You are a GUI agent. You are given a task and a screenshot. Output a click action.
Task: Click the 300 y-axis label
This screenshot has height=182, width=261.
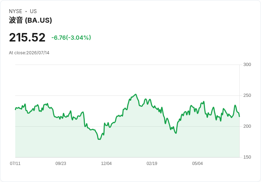(247, 65)
